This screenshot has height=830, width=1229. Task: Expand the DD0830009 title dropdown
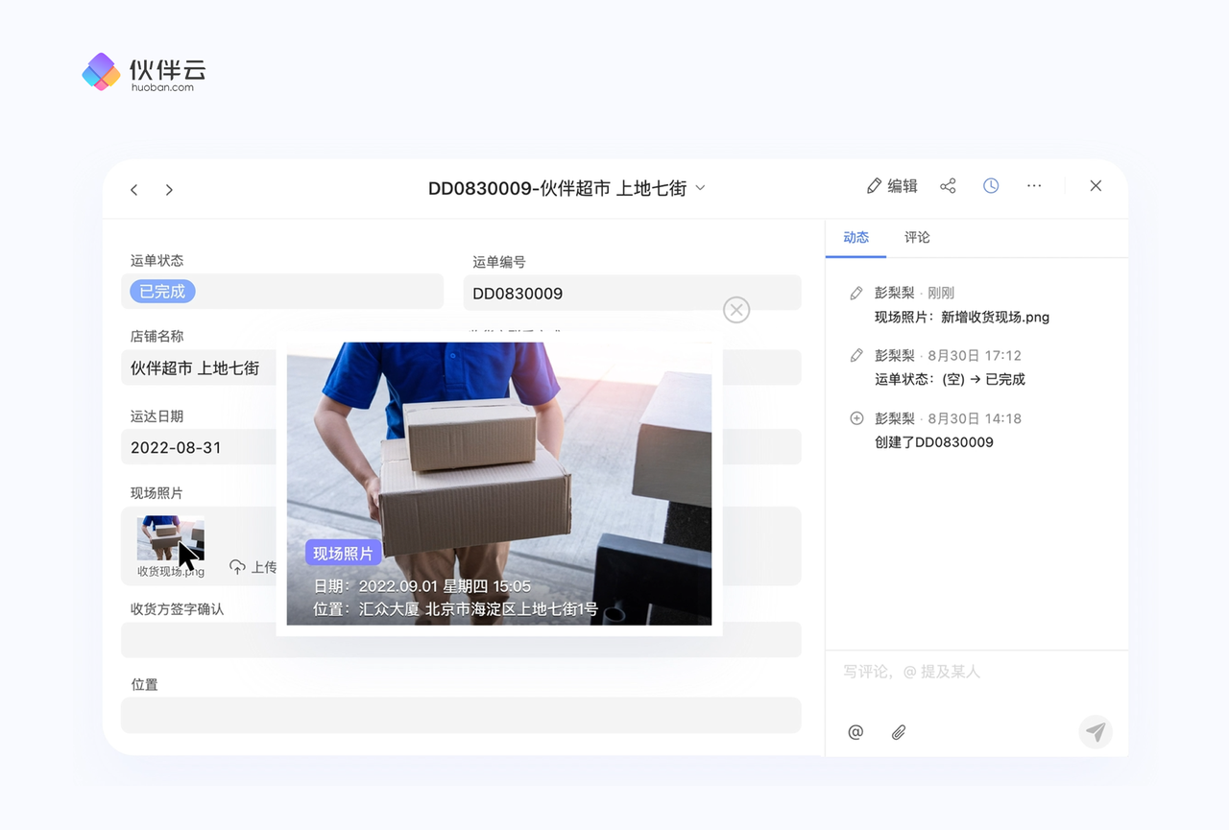coord(700,188)
